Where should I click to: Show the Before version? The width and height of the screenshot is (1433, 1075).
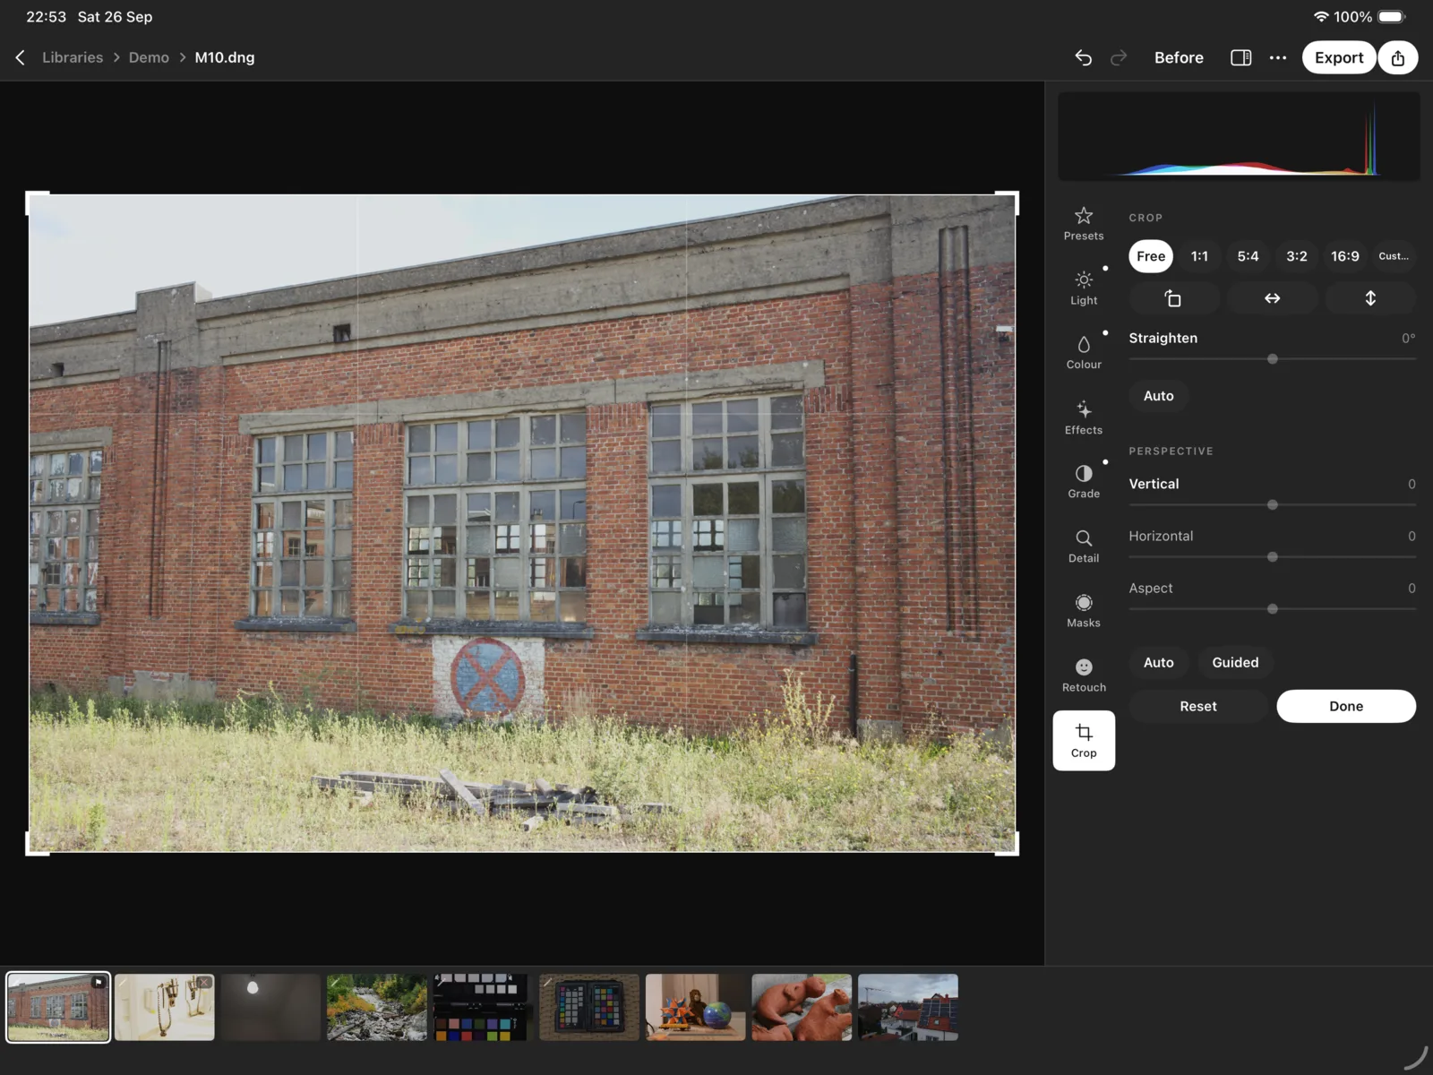pos(1179,57)
